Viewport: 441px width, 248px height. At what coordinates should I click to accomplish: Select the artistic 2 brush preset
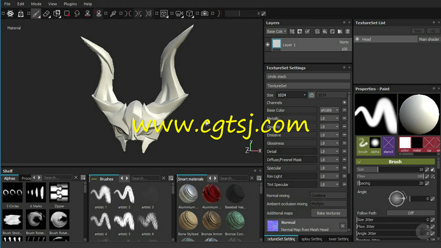coord(125,196)
